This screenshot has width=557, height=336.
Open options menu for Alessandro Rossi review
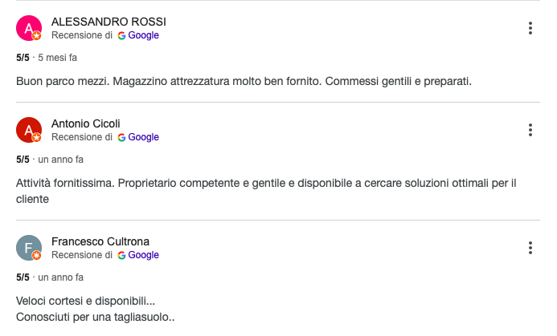[530, 28]
